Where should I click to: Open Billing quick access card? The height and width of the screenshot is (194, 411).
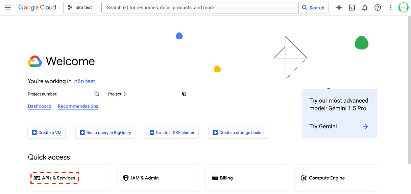point(247,178)
